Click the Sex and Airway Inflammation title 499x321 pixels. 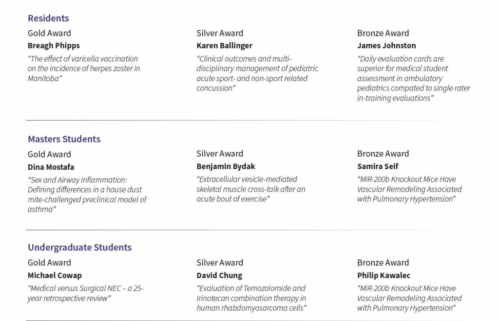tap(87, 195)
